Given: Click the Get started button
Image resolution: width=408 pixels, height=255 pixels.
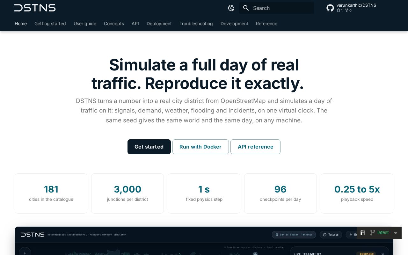Looking at the screenshot, I should pyautogui.click(x=149, y=147).
